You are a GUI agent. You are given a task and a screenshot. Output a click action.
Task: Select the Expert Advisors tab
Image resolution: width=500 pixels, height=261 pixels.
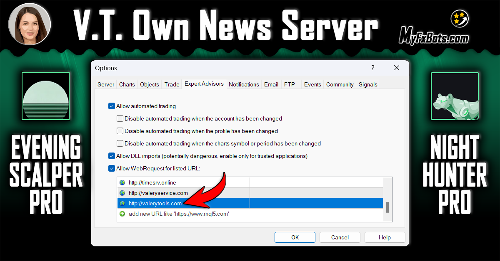[204, 84]
